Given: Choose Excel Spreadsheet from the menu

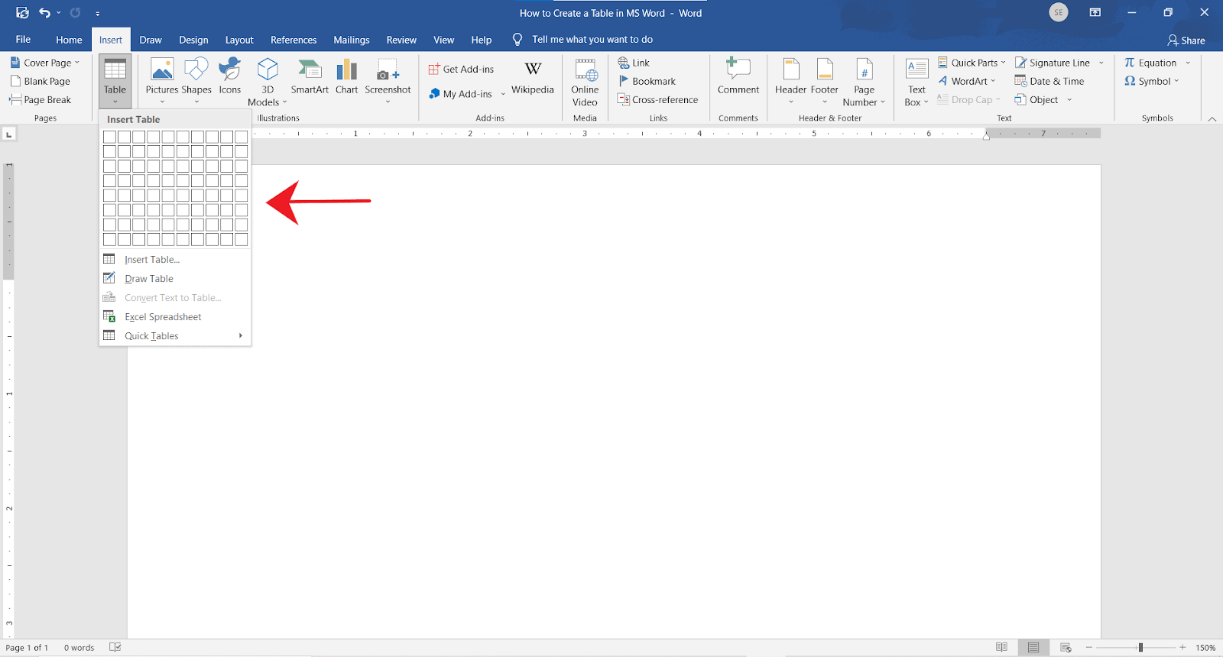Looking at the screenshot, I should click(175, 317).
